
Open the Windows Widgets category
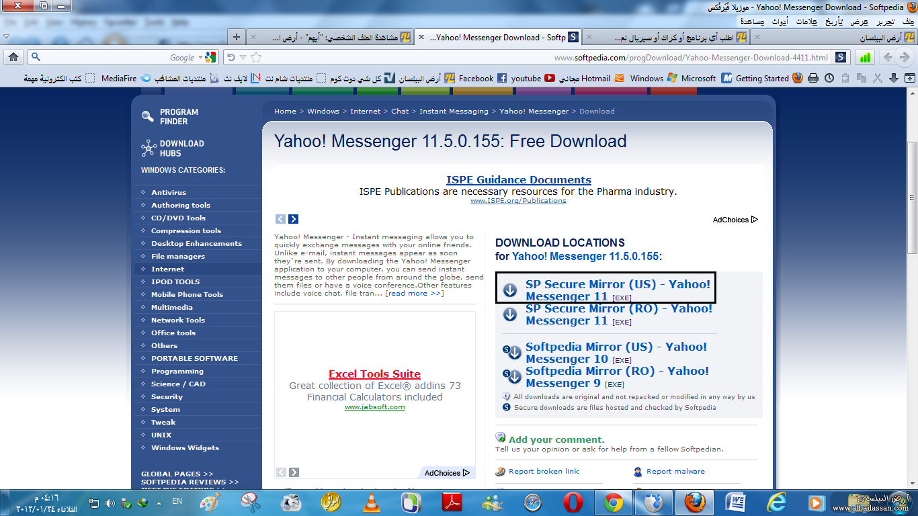[185, 447]
